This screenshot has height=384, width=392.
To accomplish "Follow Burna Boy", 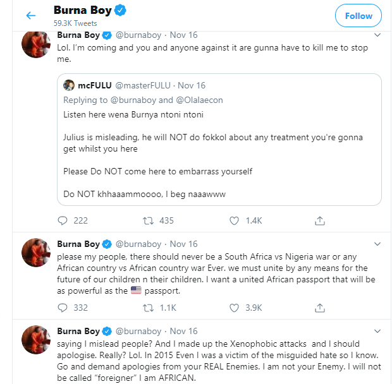I will click(358, 16).
